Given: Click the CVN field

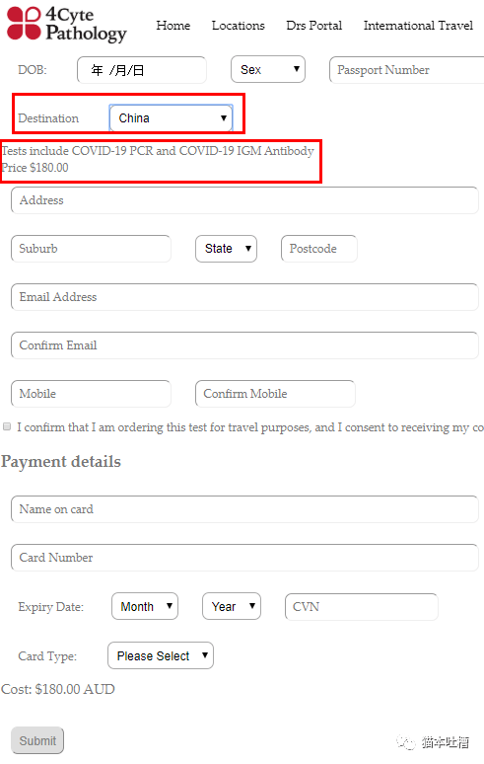Looking at the screenshot, I should 362,607.
